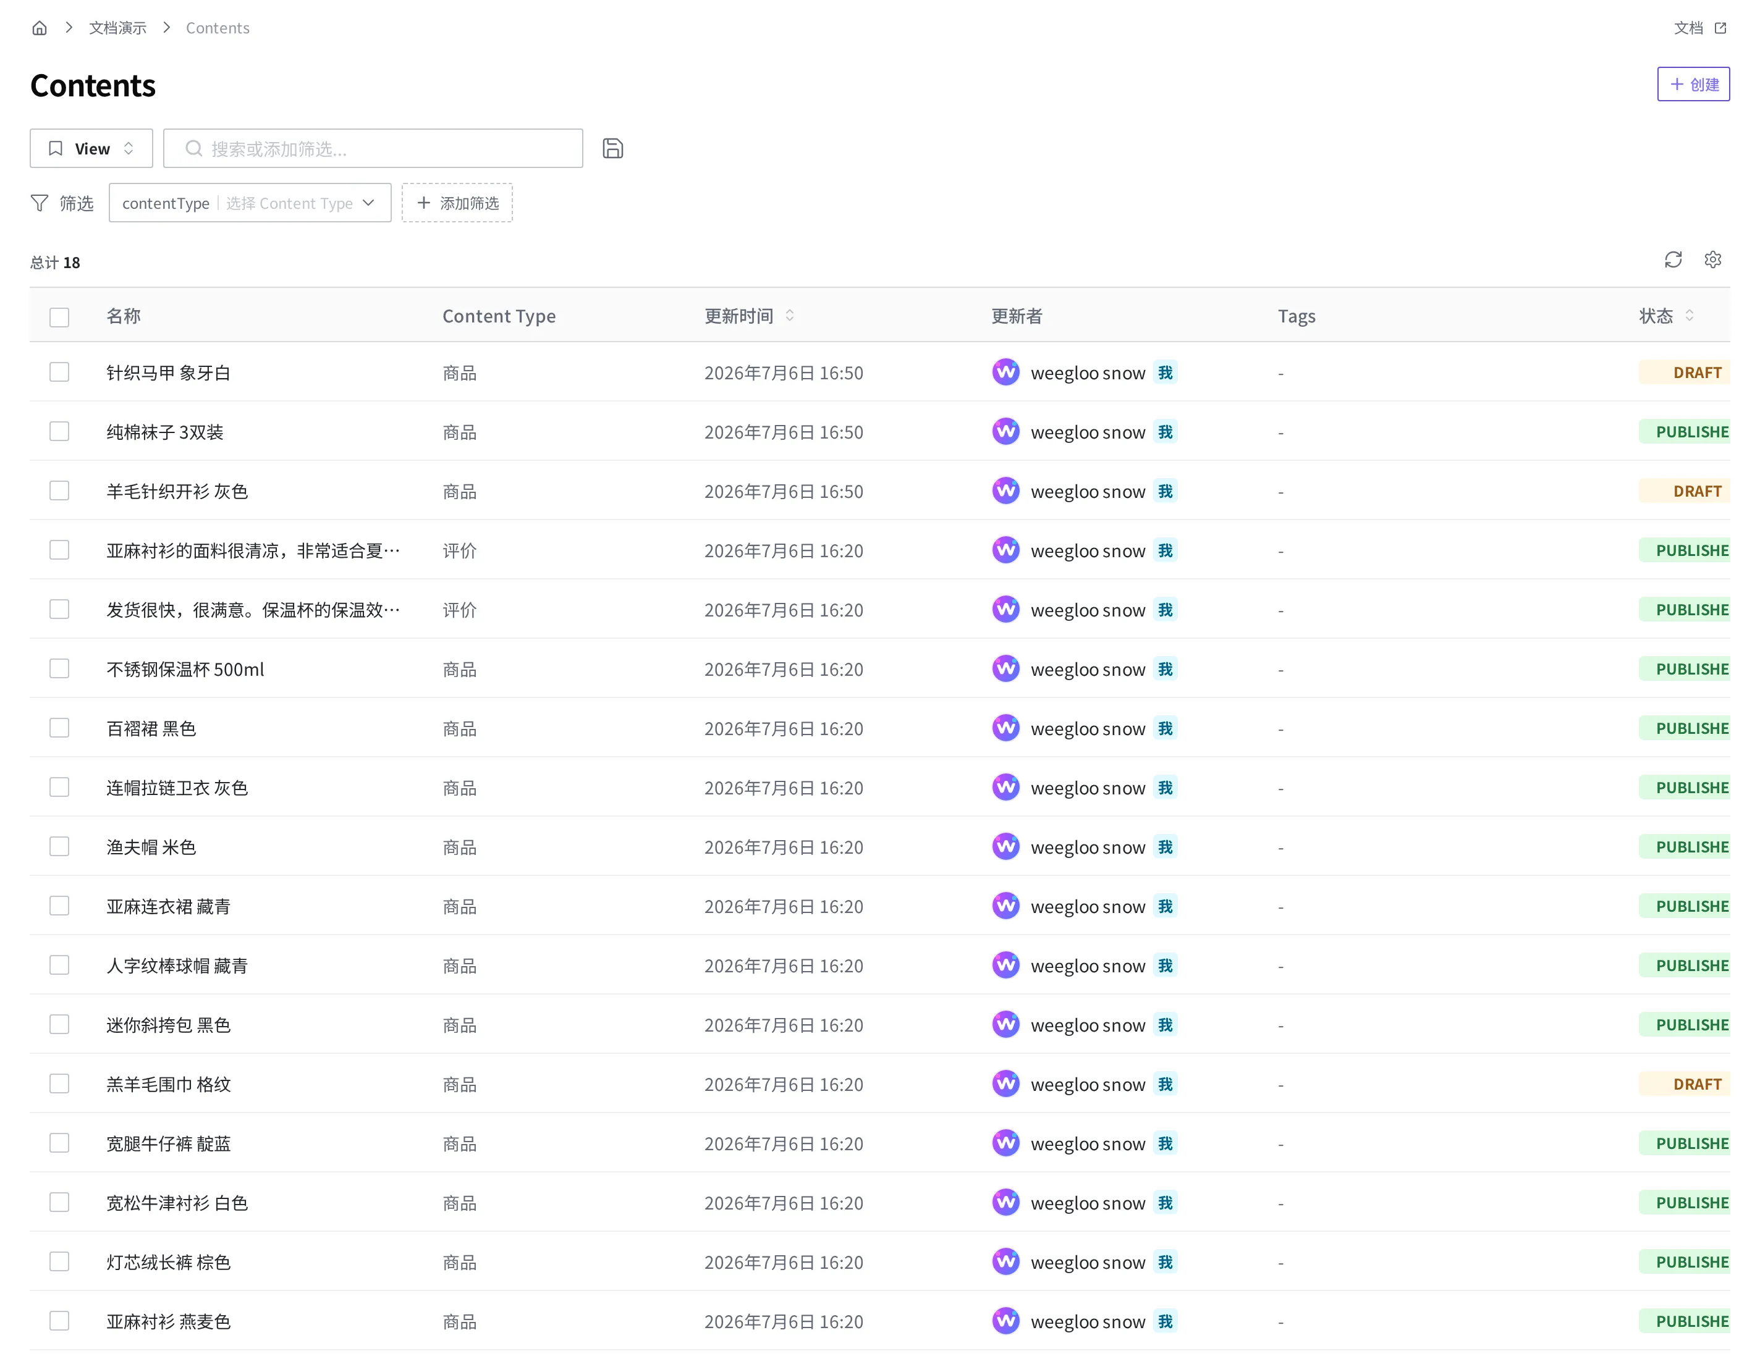Go to the home icon in breadcrumb
The image size is (1760, 1359).
click(40, 28)
